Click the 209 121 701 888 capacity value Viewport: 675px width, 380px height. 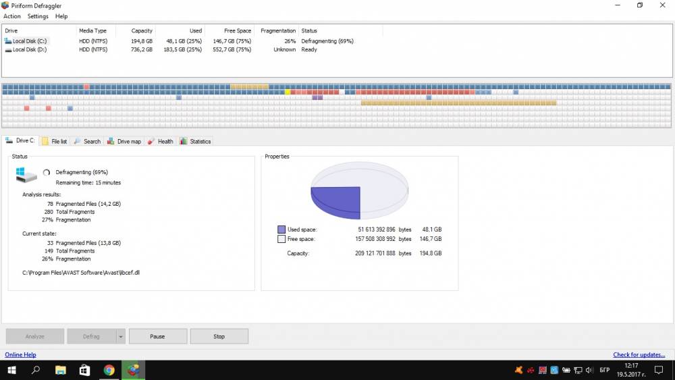point(375,254)
